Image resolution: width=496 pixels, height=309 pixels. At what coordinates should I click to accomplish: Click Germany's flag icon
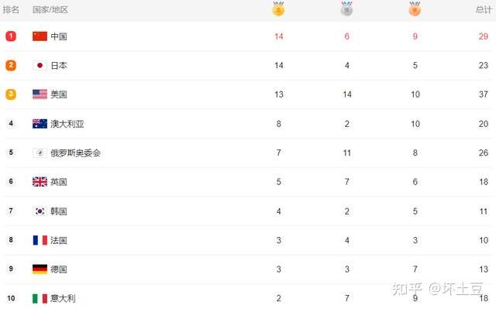pyautogui.click(x=40, y=269)
